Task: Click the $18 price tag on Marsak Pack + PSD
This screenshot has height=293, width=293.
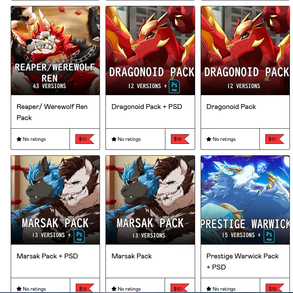Action: pos(85,288)
